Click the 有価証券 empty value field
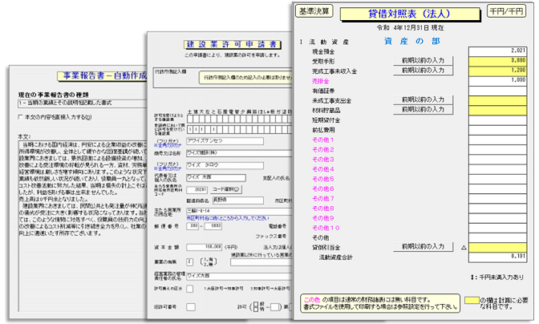539x324 pixels. [497, 91]
